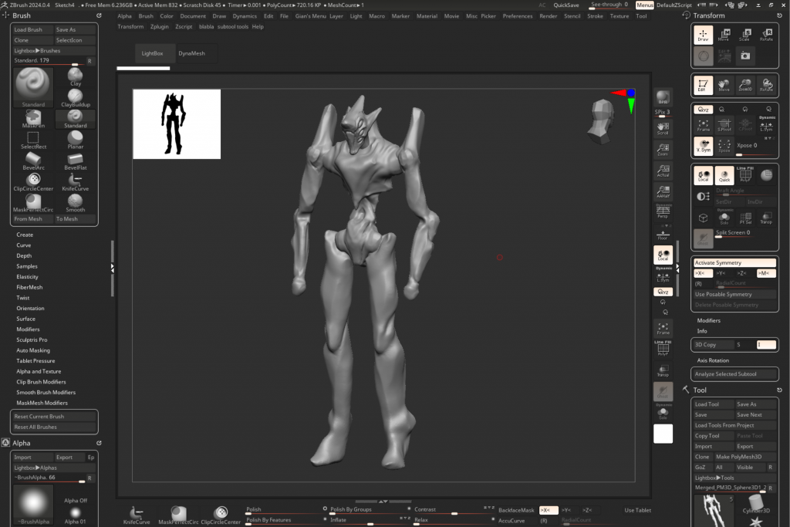Viewport: 790px width, 527px height.
Task: Choose the SelectRect brush
Action: coord(33,140)
